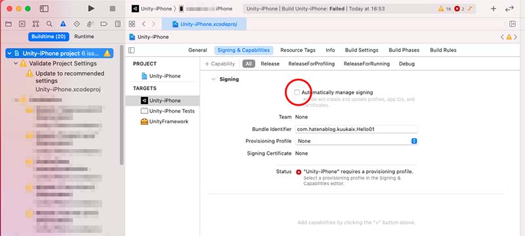Click the navigator vertical scrollbar
Viewport: 525px width, 236px height.
121,105
